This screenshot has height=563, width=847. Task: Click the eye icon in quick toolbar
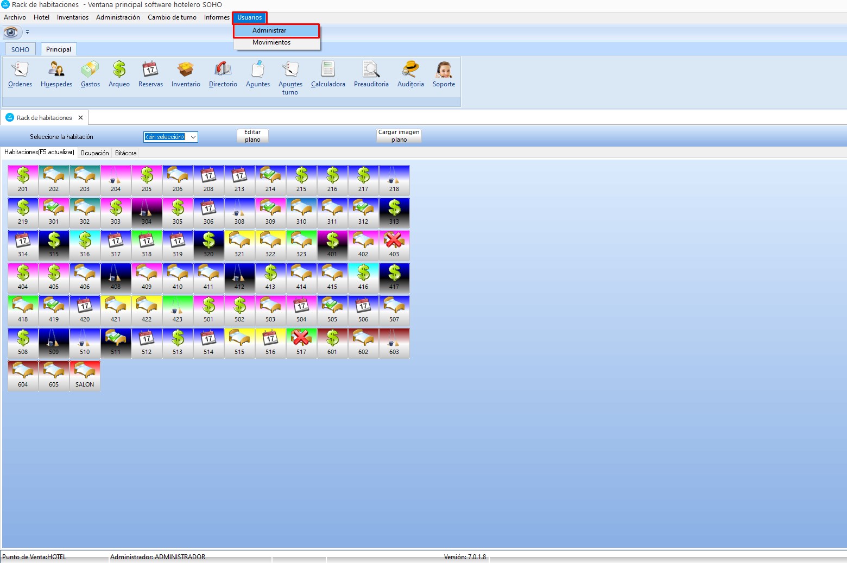point(11,32)
